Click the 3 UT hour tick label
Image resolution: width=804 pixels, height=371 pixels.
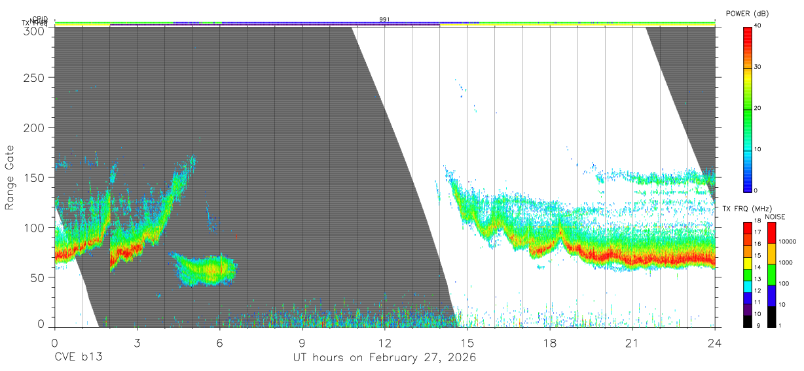point(137,342)
